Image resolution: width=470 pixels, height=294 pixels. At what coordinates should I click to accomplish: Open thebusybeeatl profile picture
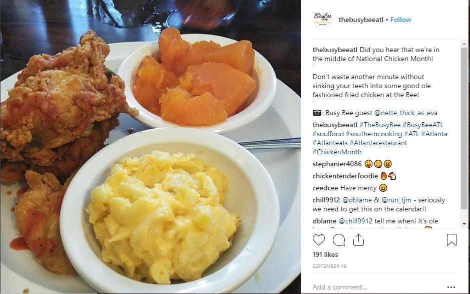pyautogui.click(x=322, y=20)
